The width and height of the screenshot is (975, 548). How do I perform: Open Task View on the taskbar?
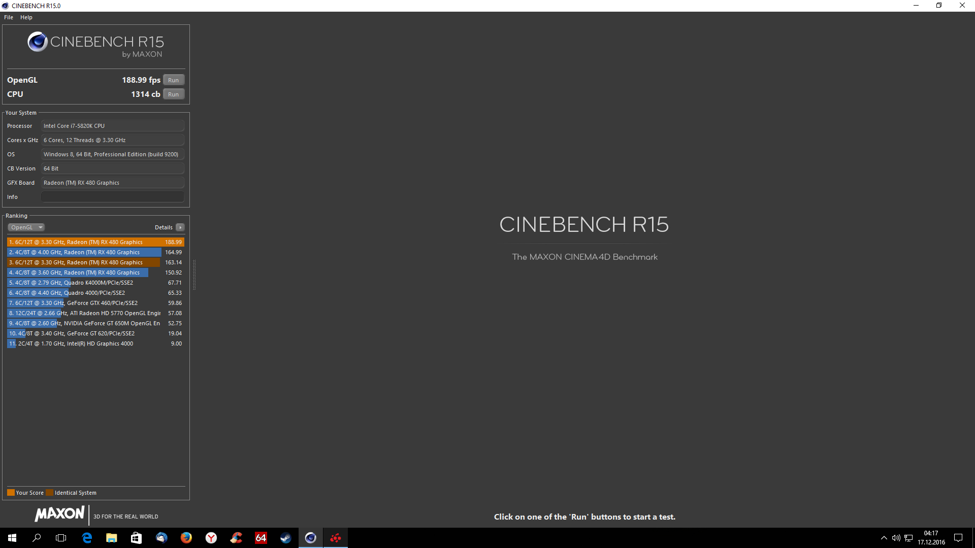[x=61, y=538]
